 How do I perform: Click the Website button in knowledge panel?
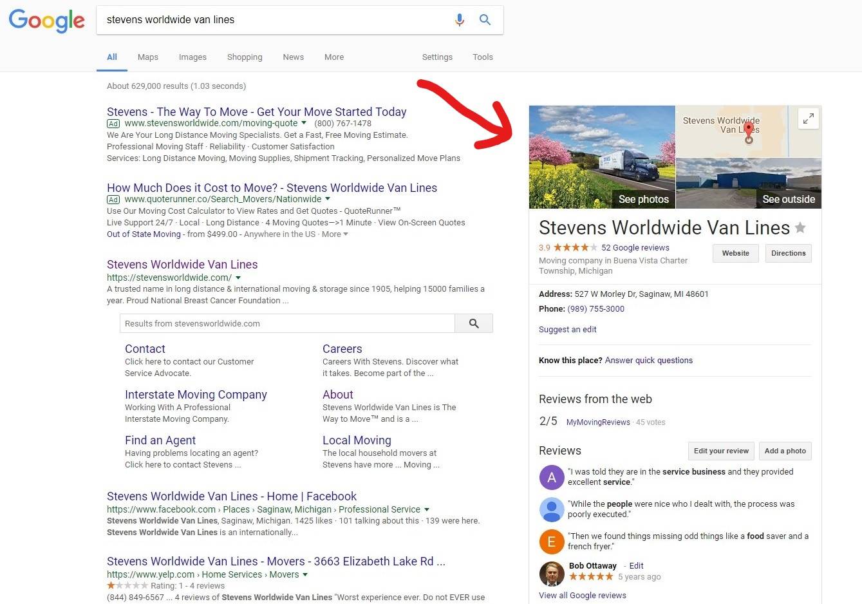pos(736,253)
